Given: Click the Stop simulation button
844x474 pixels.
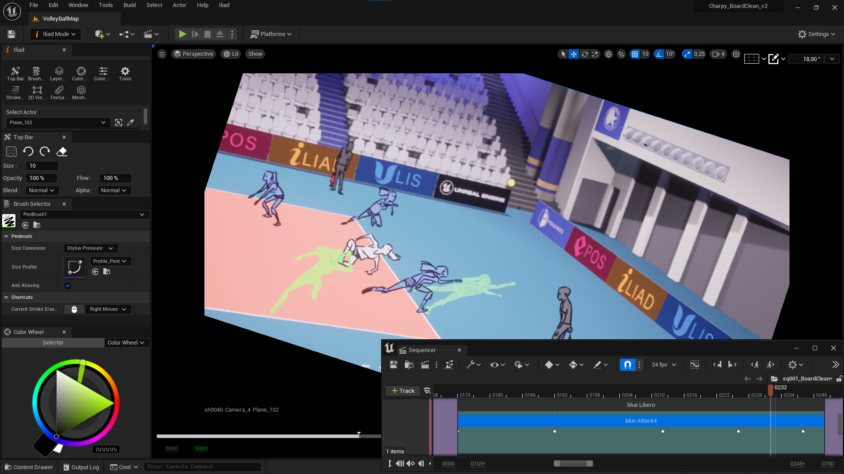Looking at the screenshot, I should pyautogui.click(x=207, y=34).
